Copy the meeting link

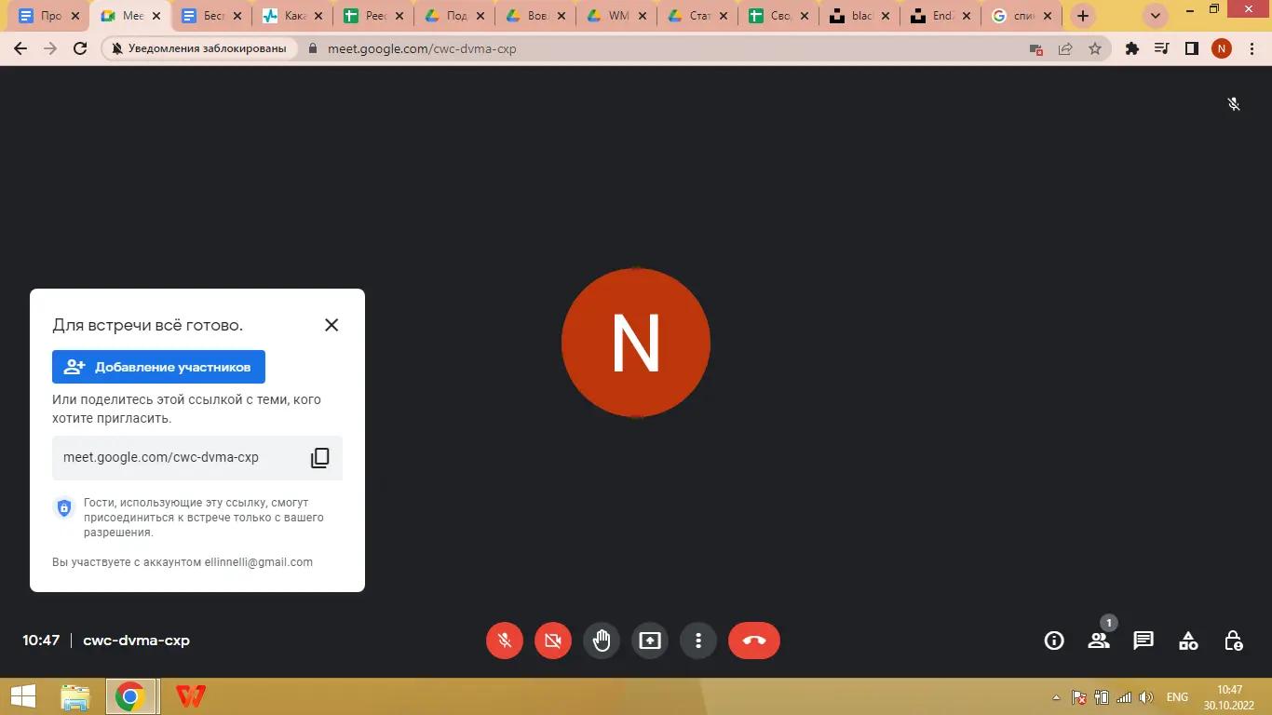(x=319, y=457)
